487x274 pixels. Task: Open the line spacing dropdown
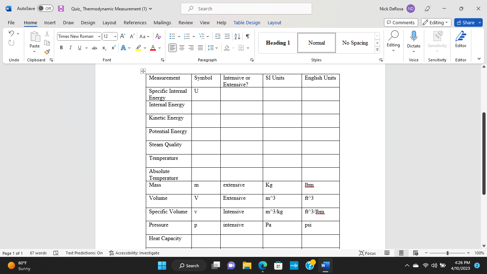pyautogui.click(x=217, y=47)
